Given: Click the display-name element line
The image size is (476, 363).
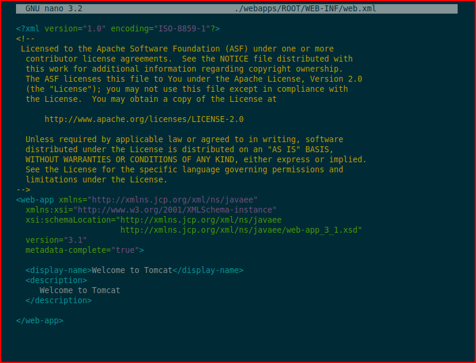Looking at the screenshot, I should [x=135, y=270].
